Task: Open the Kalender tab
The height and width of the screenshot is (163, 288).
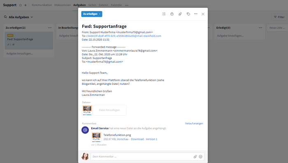Action: (116, 5)
